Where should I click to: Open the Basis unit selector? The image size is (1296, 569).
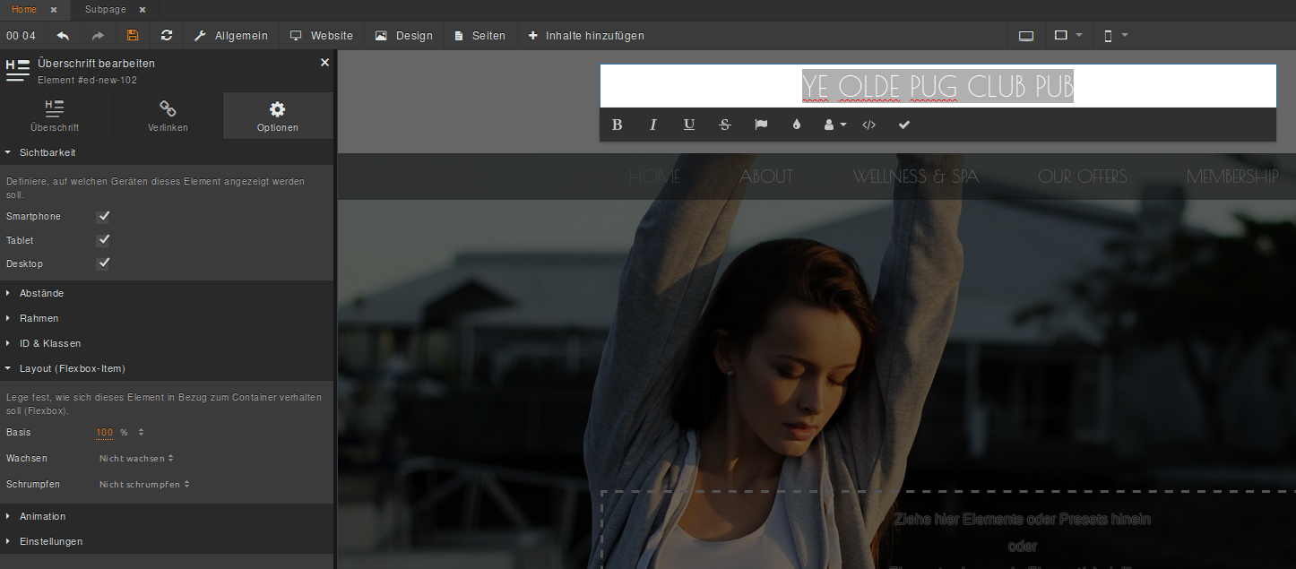pos(132,433)
